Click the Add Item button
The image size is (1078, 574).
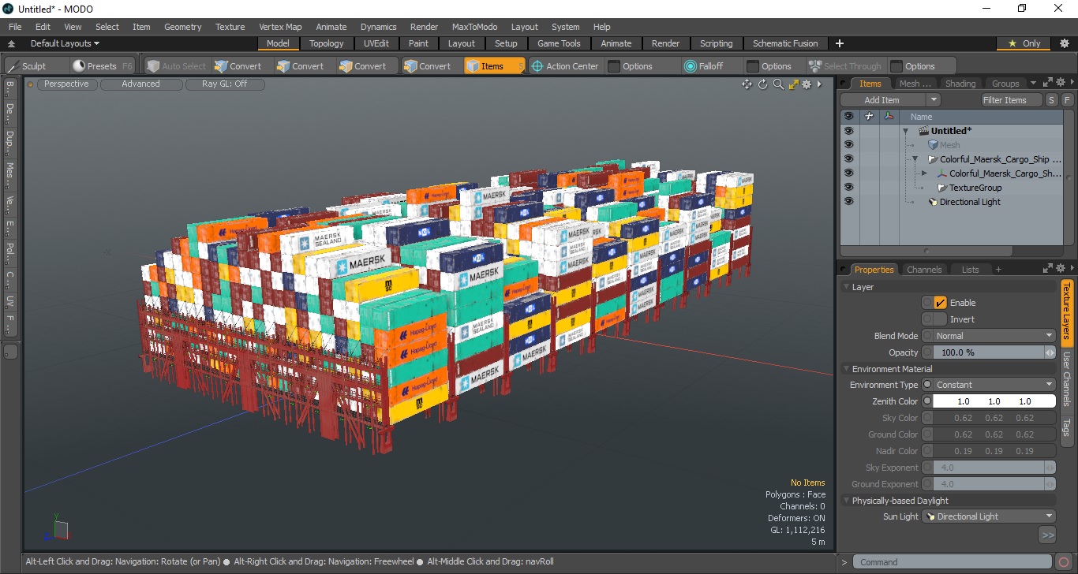883,100
